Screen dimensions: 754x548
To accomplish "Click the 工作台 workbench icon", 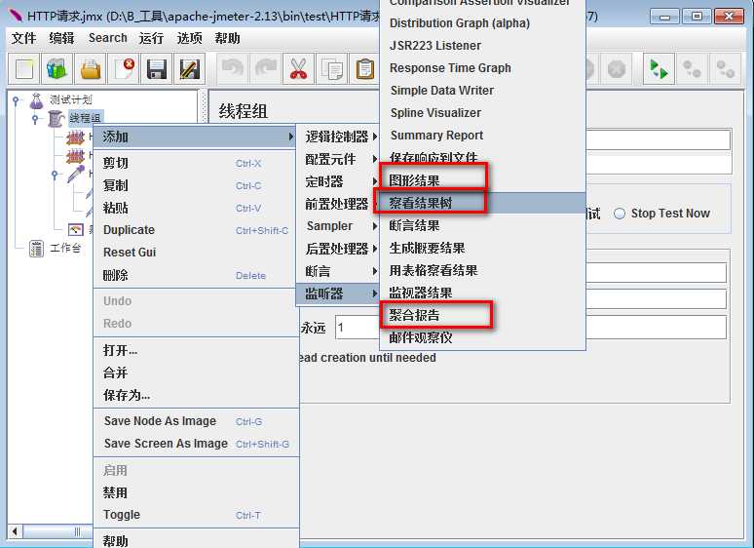I will (37, 249).
